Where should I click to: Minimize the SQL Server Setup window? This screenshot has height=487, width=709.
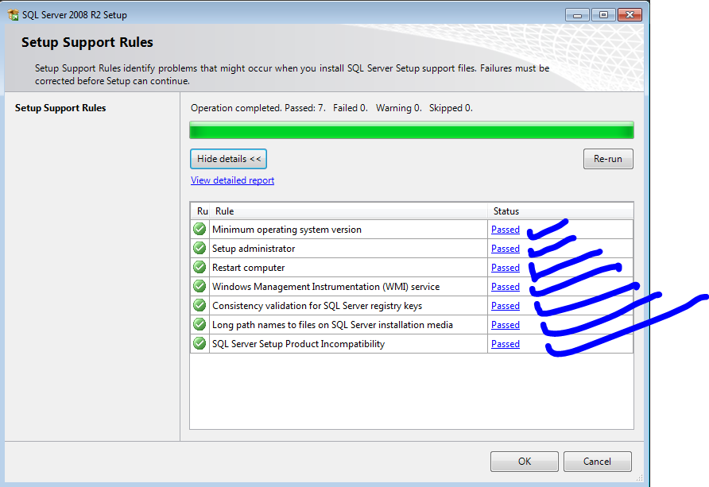[577, 15]
